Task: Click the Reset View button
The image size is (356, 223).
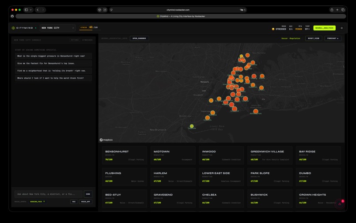Action: click(x=314, y=38)
